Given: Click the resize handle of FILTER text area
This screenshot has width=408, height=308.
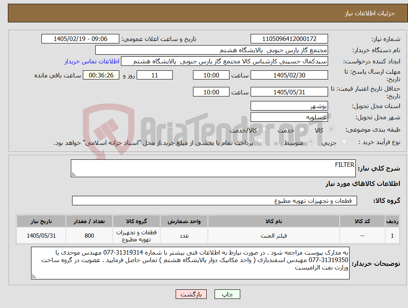Looking at the screenshot, I should coord(73,175).
